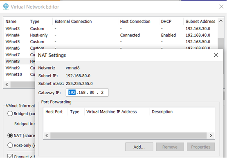Viewport: 227px width, 158px height.
Task: Click network list vertical scrollbar thumb
Action: pyautogui.click(x=220, y=43)
